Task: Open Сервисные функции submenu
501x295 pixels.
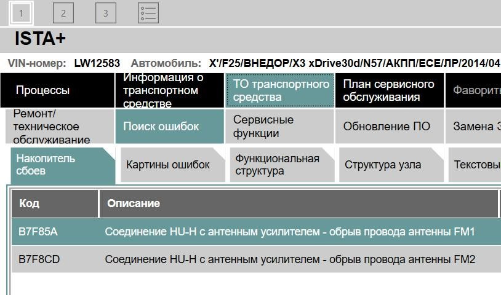Action: point(279,126)
